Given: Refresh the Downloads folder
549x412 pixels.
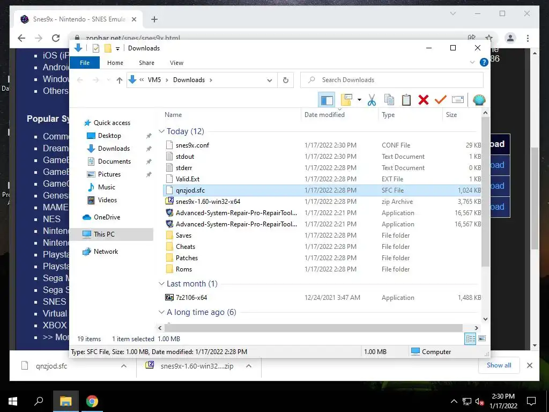Looking at the screenshot, I should pyautogui.click(x=286, y=80).
